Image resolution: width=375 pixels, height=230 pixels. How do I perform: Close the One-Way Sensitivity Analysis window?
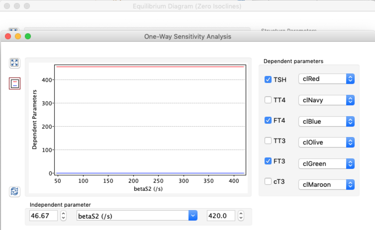pyautogui.click(x=8, y=36)
